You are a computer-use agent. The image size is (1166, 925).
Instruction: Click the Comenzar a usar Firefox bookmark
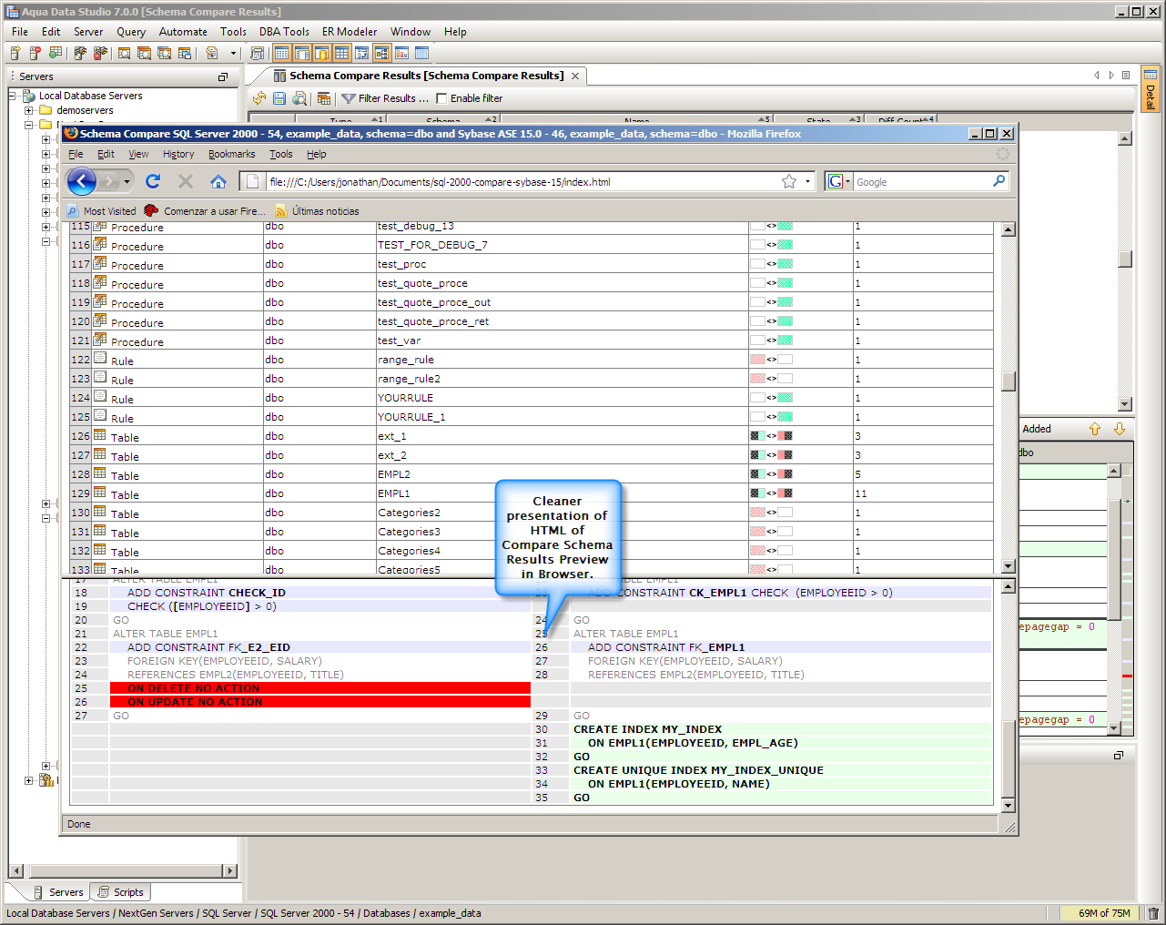click(205, 211)
